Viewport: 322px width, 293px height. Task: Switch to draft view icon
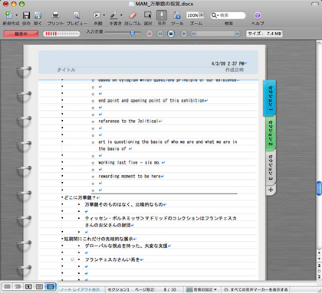(7, 287)
